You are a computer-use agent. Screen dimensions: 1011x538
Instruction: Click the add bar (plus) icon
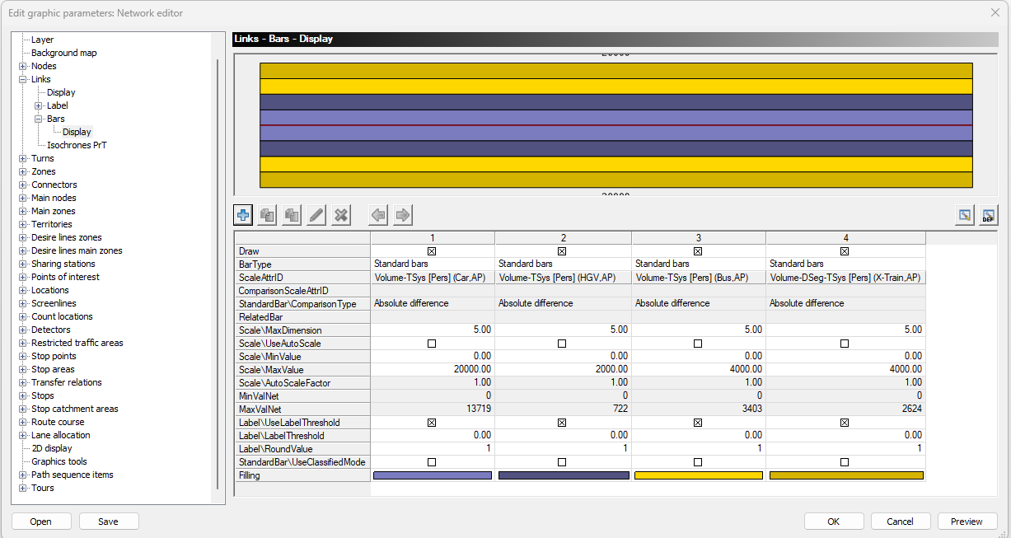243,215
